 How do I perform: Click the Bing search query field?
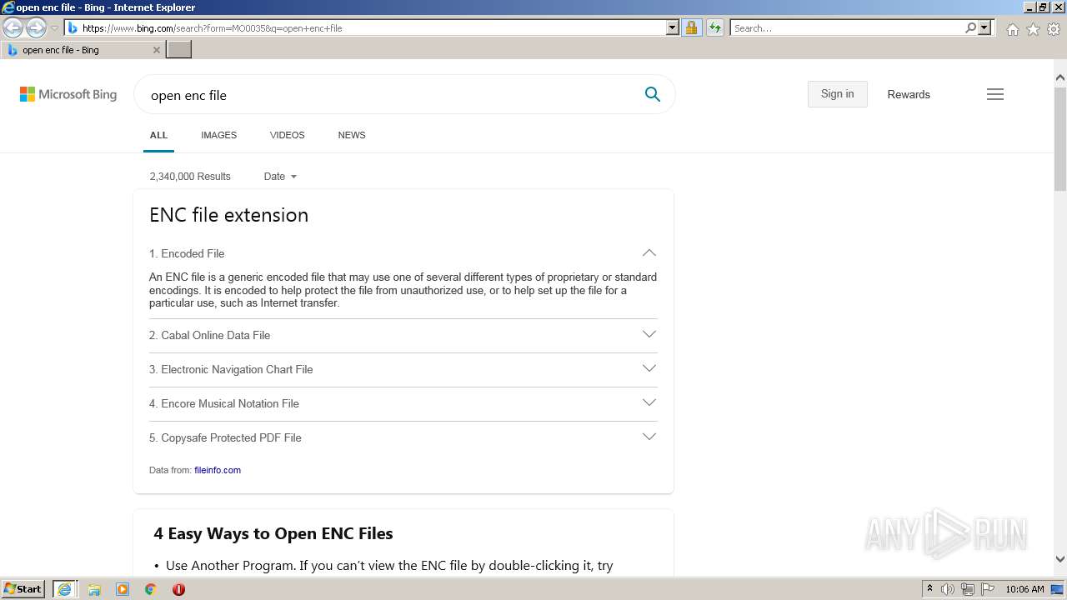tap(388, 95)
